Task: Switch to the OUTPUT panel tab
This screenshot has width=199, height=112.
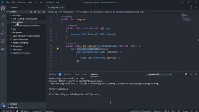Action: point(67,74)
